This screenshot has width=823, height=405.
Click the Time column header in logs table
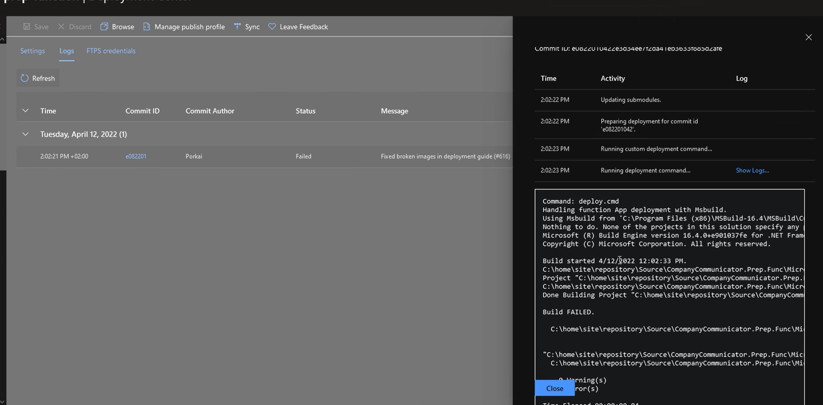pos(48,111)
